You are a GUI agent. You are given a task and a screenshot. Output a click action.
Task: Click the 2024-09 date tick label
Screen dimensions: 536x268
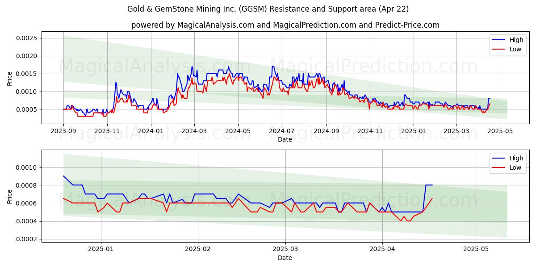[x=326, y=131]
